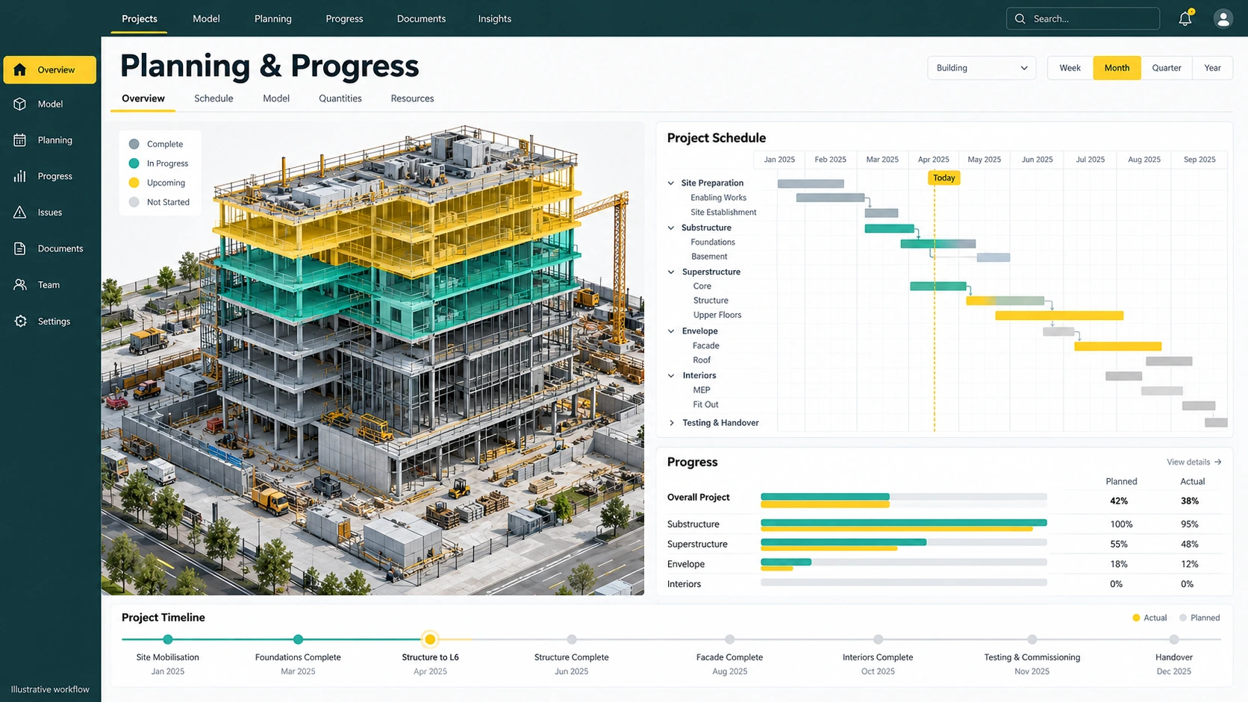Viewport: 1248px width, 702px height.
Task: Switch to the Quantities tab
Action: (340, 98)
